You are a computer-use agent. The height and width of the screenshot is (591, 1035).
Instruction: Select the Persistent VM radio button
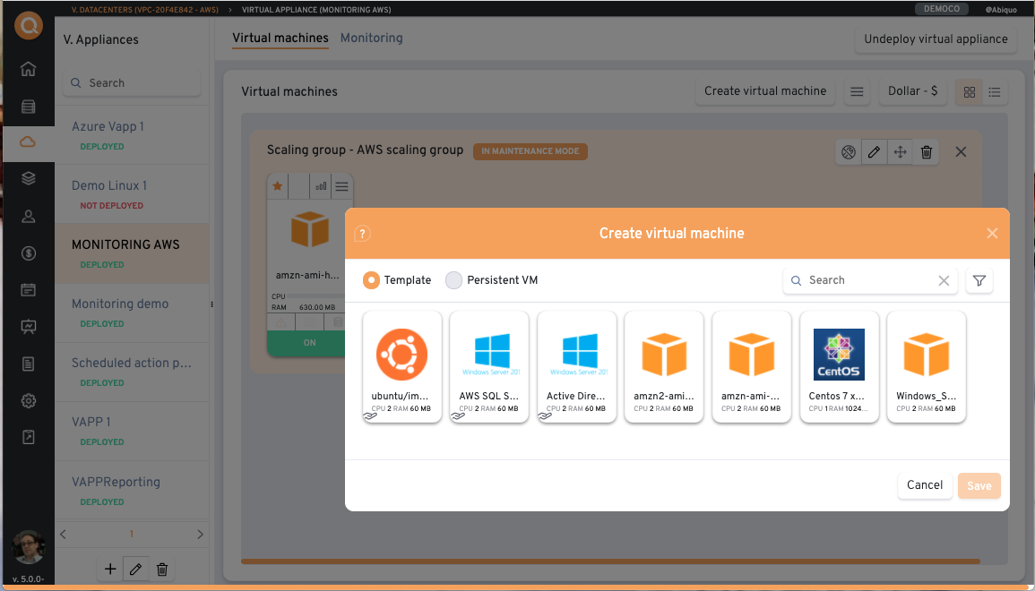(454, 280)
